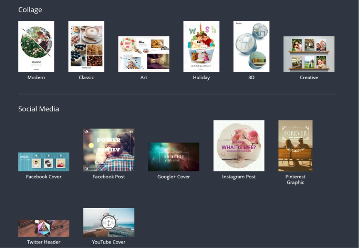359x248 pixels.
Task: Click the Twitter Header label
Action: 44,242
